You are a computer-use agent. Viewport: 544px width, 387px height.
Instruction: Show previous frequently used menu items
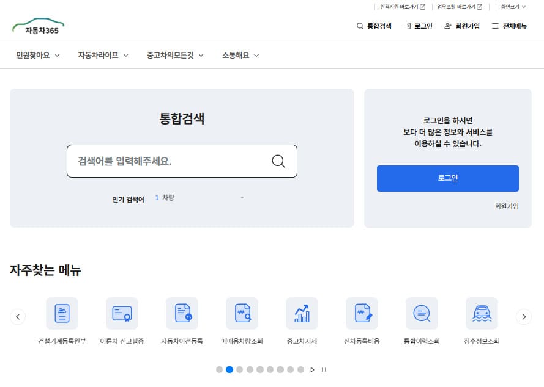click(x=18, y=317)
